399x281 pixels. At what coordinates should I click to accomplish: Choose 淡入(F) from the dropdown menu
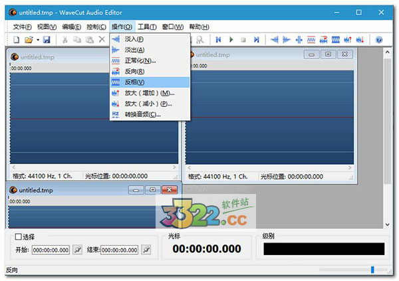(150, 39)
